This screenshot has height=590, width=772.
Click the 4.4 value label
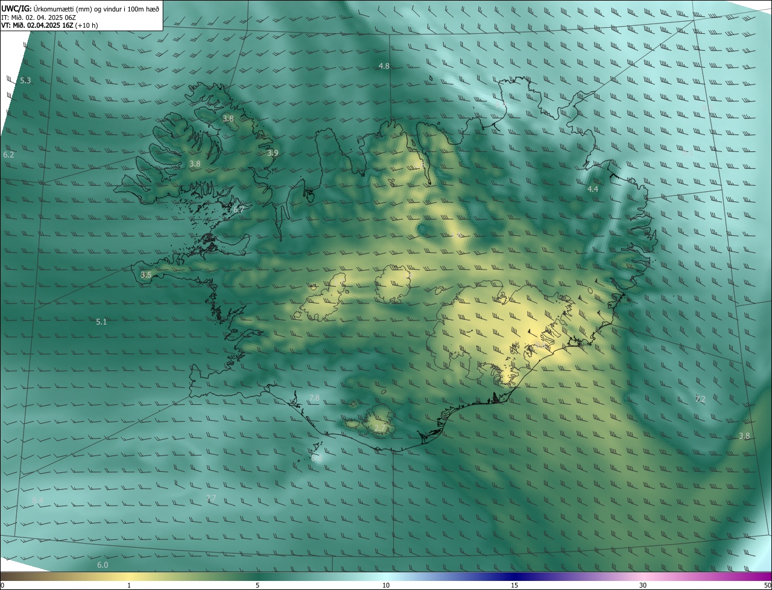pyautogui.click(x=593, y=189)
